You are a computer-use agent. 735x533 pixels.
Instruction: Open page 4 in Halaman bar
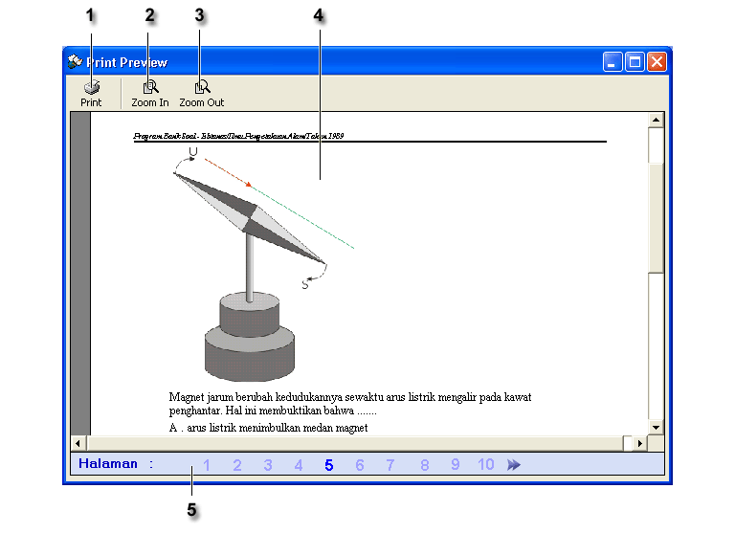[x=299, y=465]
